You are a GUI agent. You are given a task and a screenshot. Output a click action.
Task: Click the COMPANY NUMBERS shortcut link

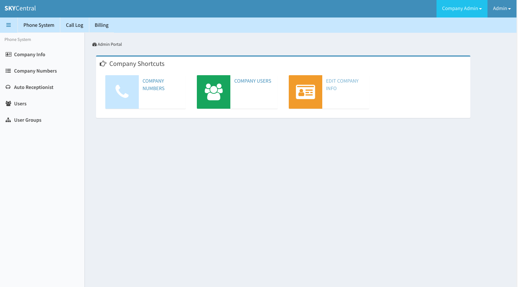[x=153, y=84]
